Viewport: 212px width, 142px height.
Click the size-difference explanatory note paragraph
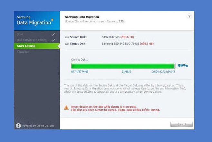pyautogui.click(x=125, y=88)
